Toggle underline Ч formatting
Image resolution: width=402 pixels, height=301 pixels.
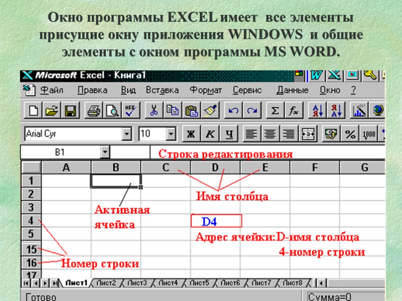click(x=229, y=134)
